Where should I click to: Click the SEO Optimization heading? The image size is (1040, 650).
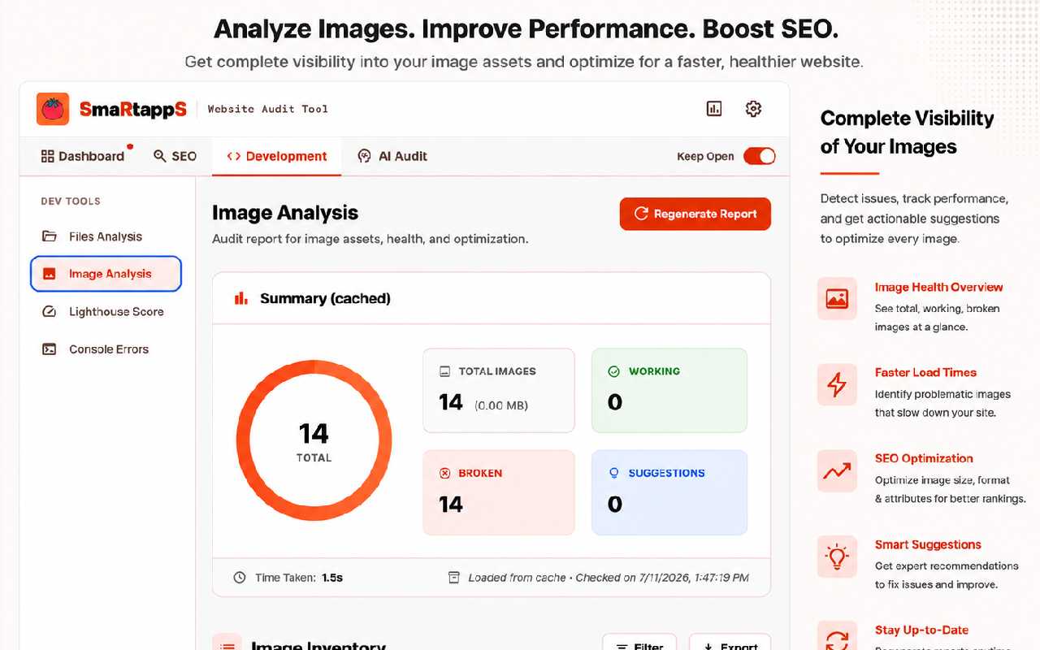pos(924,458)
